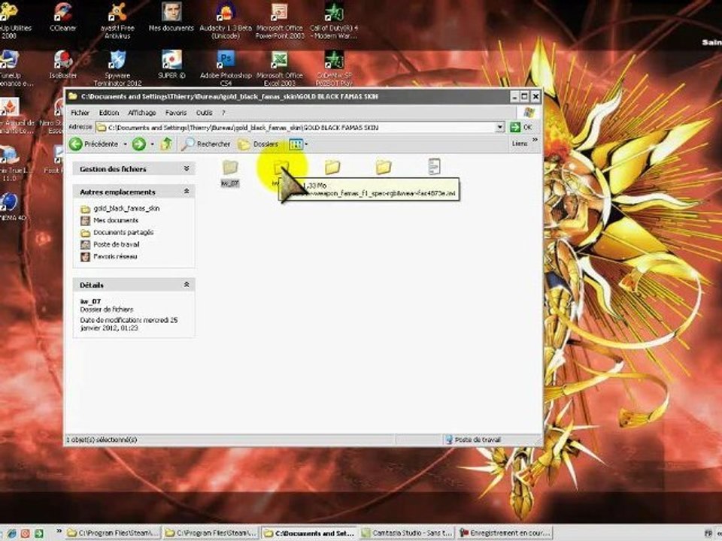Image resolution: width=722 pixels, height=541 pixels.
Task: Open forward button history dropdown arrow
Action: click(152, 144)
